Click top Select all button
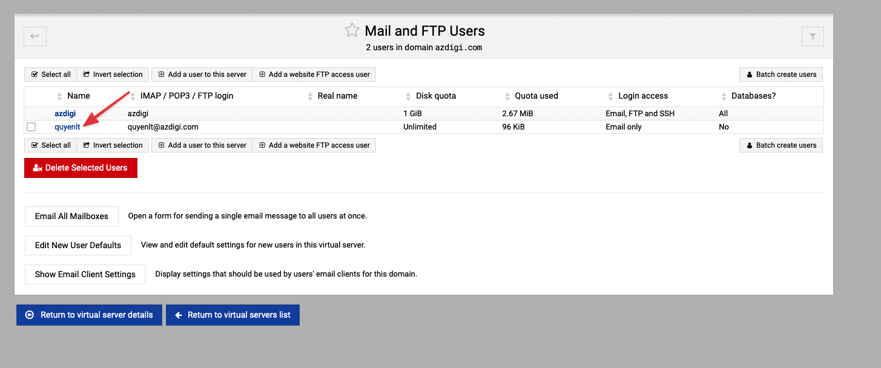 tap(50, 74)
